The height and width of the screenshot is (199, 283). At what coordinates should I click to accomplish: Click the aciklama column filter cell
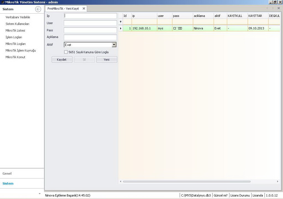[203, 22]
